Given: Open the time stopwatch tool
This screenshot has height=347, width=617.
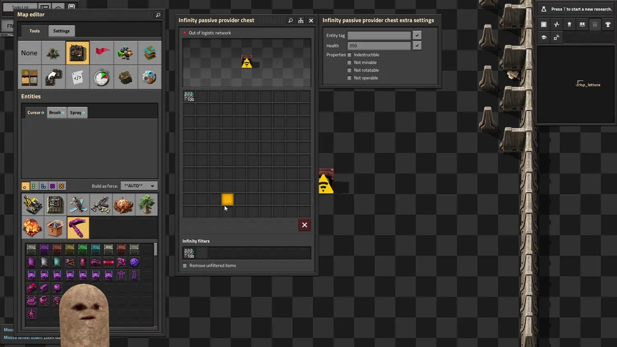Looking at the screenshot, I should (x=101, y=77).
